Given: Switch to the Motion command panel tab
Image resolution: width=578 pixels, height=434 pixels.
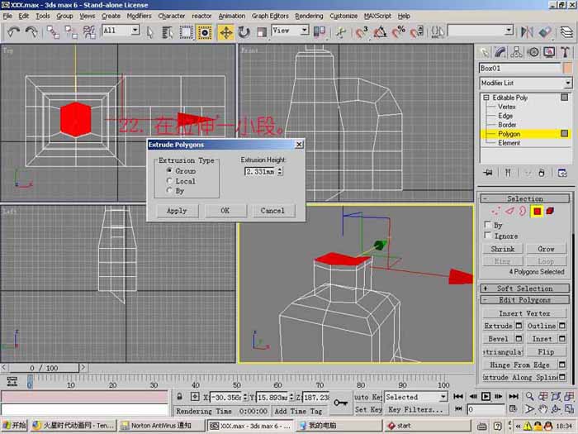Looking at the screenshot, I should [533, 52].
